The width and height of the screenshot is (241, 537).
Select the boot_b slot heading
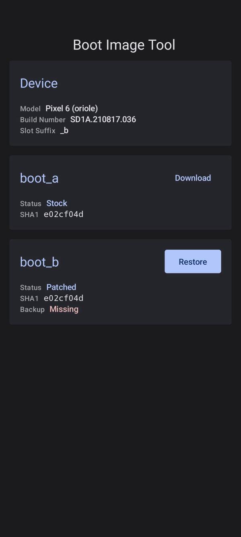39,261
